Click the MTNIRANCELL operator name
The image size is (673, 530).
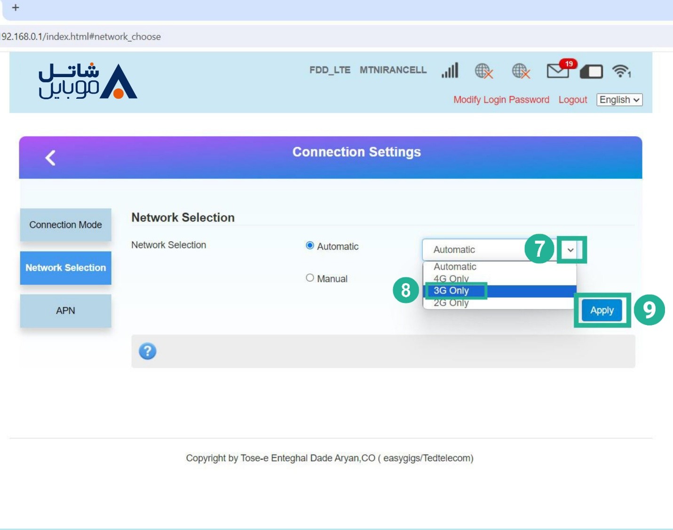point(393,70)
